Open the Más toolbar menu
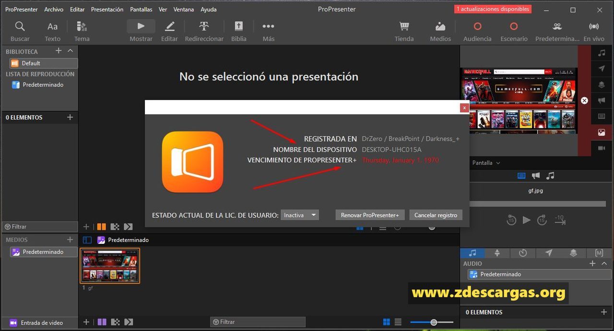This screenshot has height=331, width=614. coord(269,32)
